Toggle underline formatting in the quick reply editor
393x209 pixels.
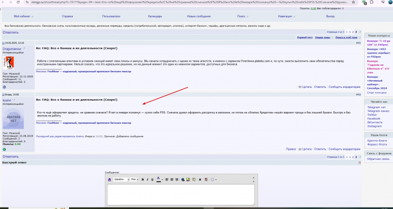pyautogui.click(x=152, y=179)
